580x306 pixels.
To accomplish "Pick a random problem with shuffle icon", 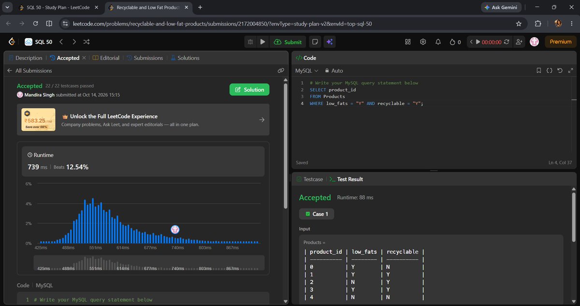I will coord(87,42).
